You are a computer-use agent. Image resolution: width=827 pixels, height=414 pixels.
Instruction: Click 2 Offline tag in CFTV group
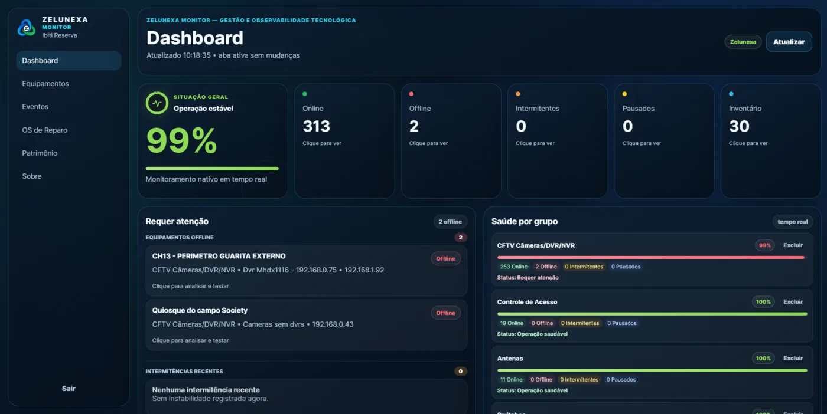(546, 267)
